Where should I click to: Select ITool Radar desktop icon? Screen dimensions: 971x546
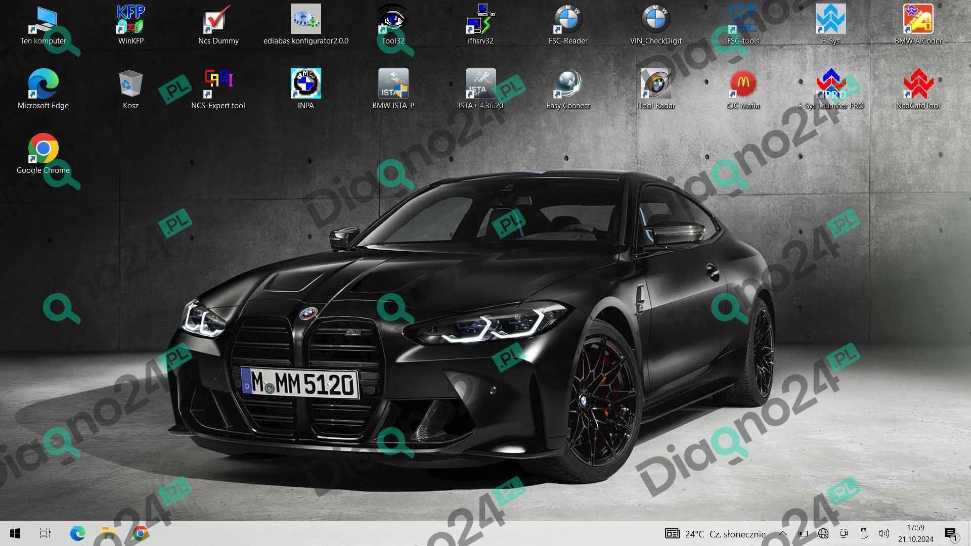coord(655,89)
